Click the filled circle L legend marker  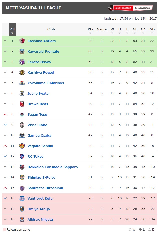click(140, 229)
